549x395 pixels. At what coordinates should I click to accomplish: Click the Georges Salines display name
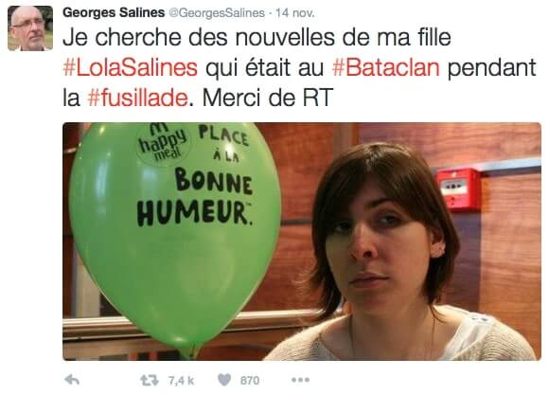[x=114, y=12]
